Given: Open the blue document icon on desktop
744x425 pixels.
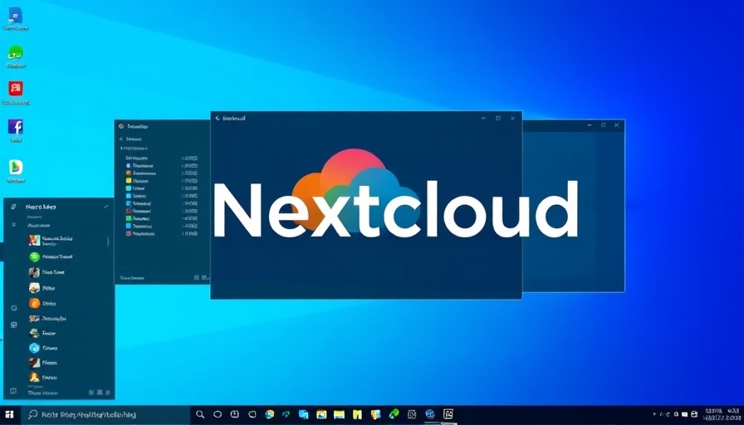Looking at the screenshot, I should click(15, 16).
